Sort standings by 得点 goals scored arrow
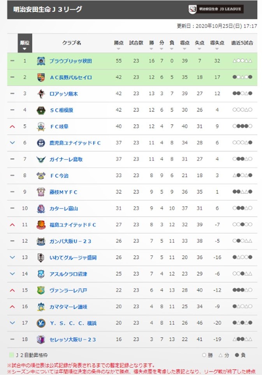Viewport: 262px width, 375px height. point(185,49)
